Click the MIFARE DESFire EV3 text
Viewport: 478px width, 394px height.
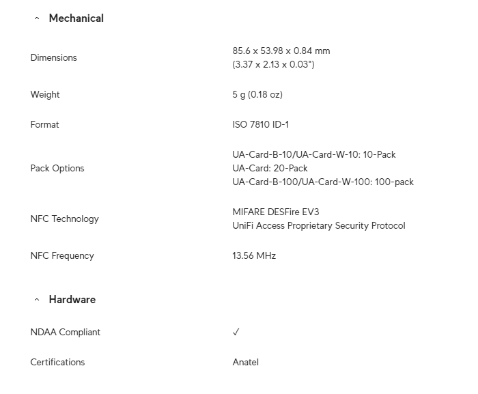tap(276, 212)
